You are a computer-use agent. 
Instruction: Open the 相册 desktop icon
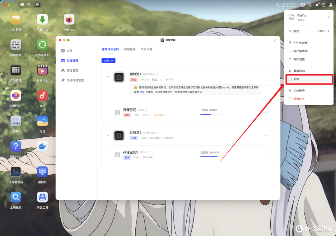pos(42,121)
